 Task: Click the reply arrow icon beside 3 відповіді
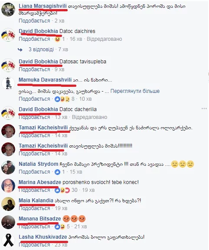(20, 50)
